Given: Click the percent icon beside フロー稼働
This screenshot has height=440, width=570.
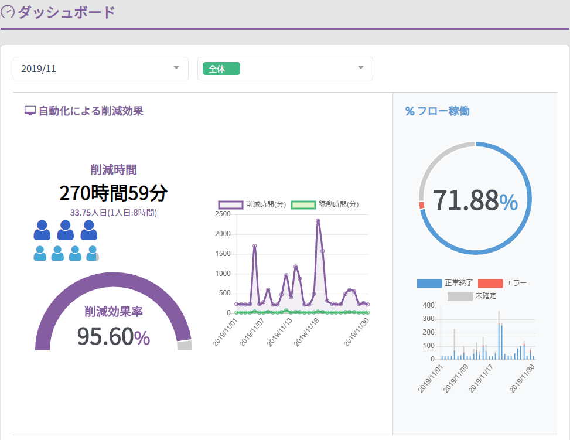Looking at the screenshot, I should [x=409, y=111].
